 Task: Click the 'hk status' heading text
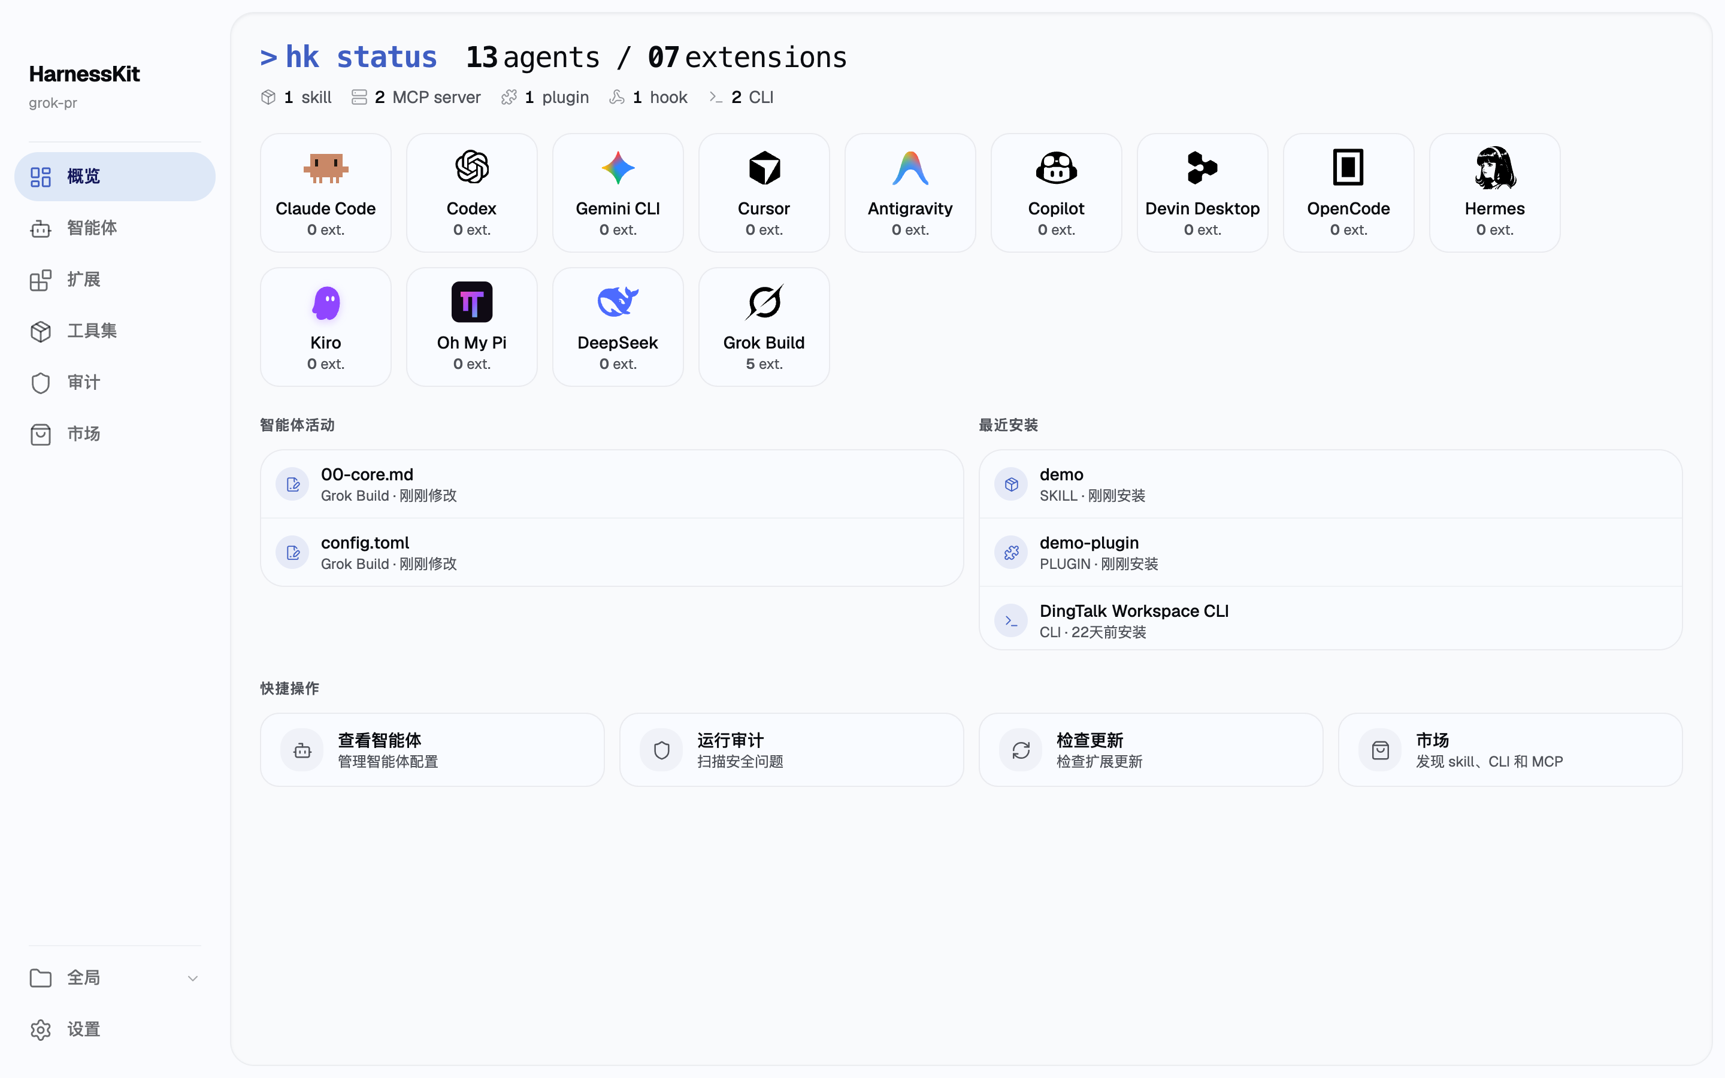[361, 57]
